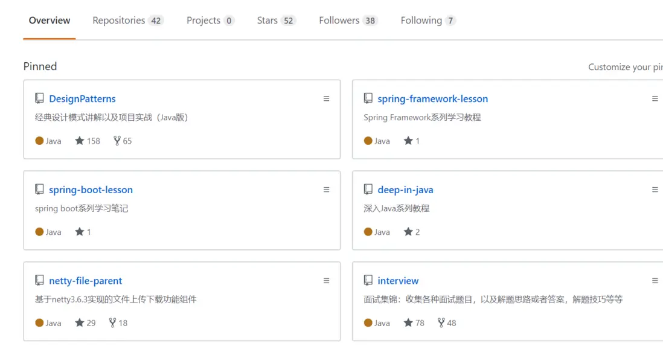The width and height of the screenshot is (663, 358).
Task: Click the interview description starting 面试集锦
Action: click(x=493, y=299)
